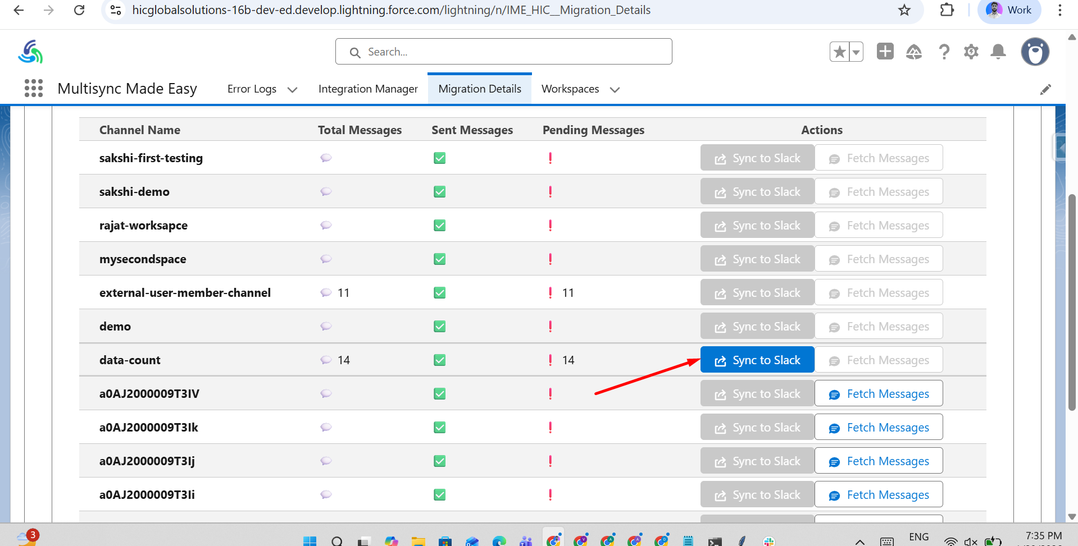Open the Work profile chip
The image size is (1078, 546).
click(1009, 10)
